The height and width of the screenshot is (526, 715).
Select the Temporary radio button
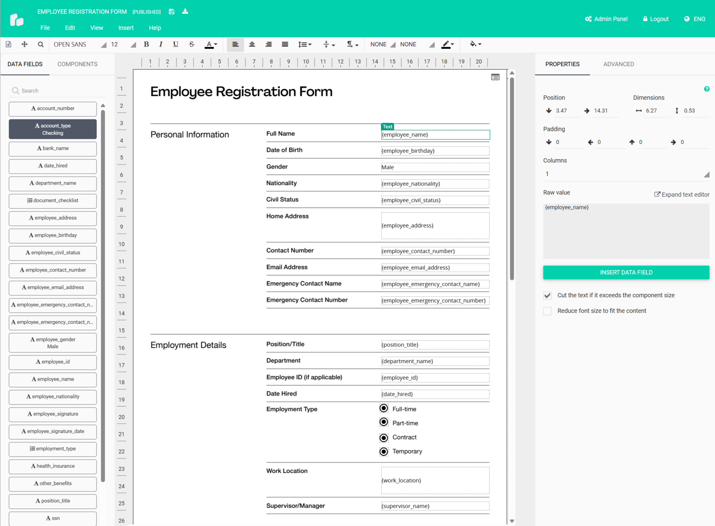(x=384, y=452)
